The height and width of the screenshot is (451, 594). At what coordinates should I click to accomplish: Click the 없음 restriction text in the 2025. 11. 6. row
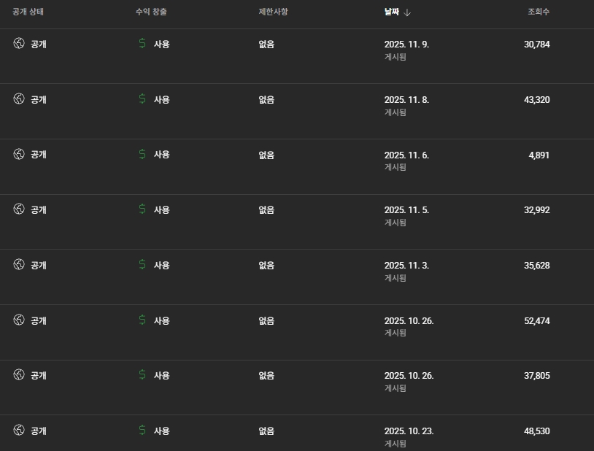click(266, 155)
